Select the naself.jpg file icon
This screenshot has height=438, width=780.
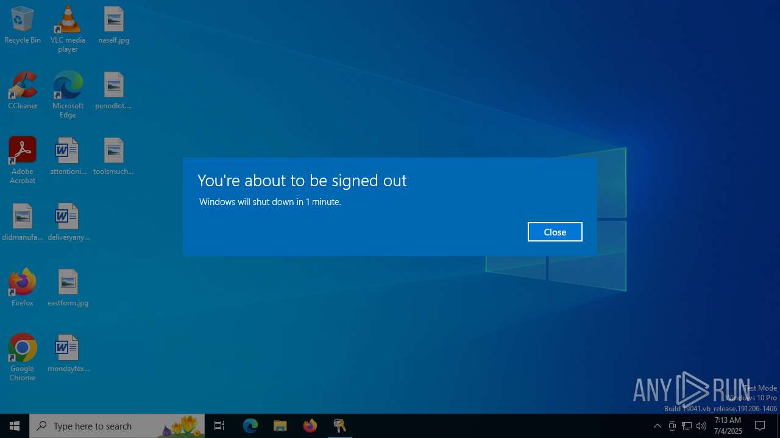pyautogui.click(x=113, y=26)
